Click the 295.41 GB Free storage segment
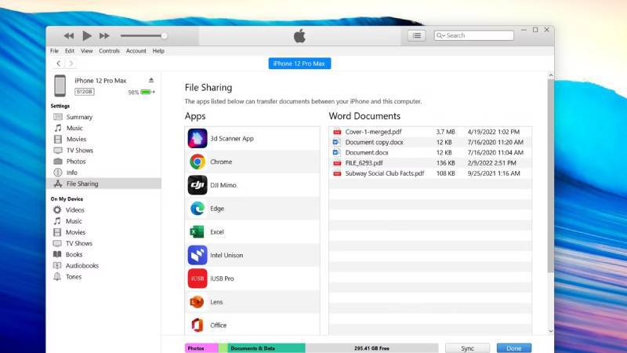The height and width of the screenshot is (353, 627). click(371, 348)
